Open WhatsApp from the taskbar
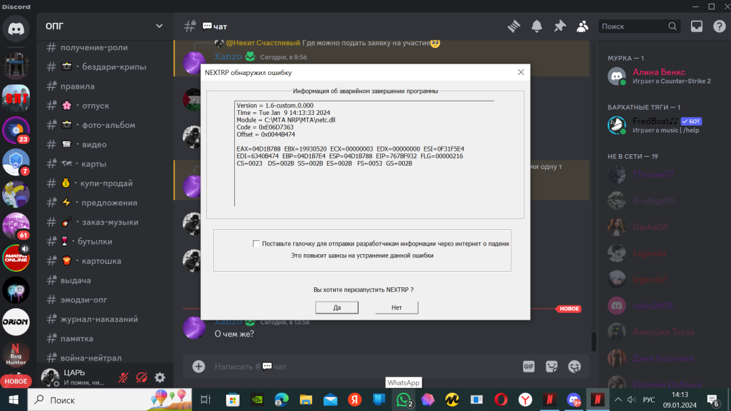The height and width of the screenshot is (411, 731). [x=403, y=400]
